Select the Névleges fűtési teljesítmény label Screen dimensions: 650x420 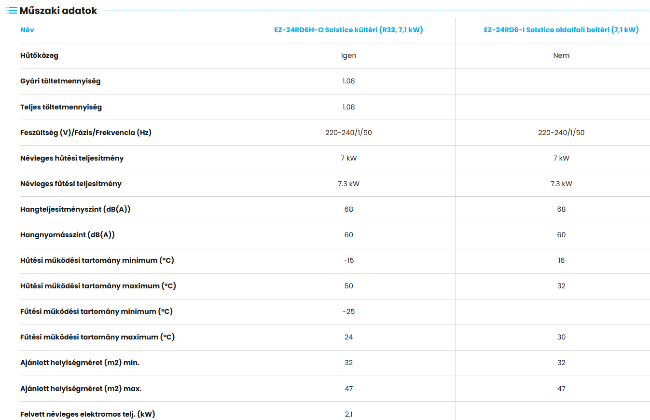tap(71, 184)
